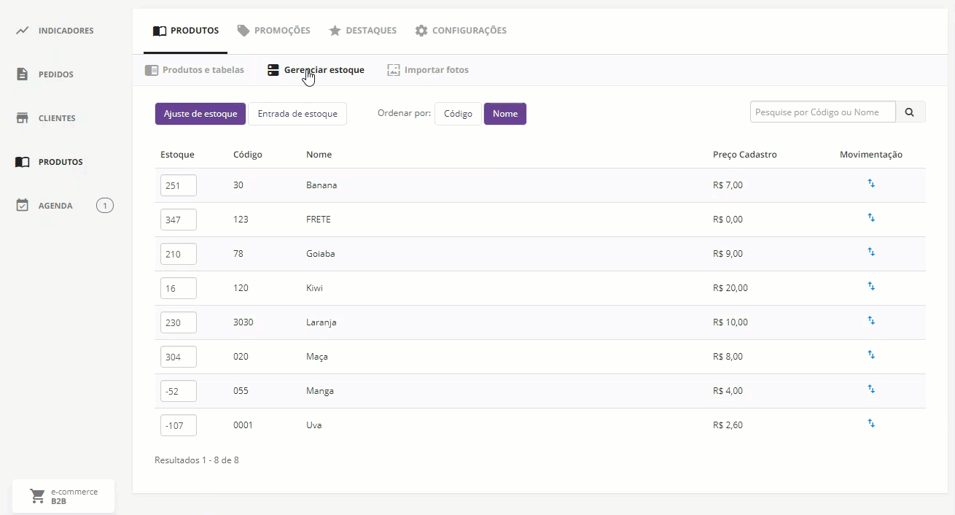This screenshot has width=955, height=515.
Task: Open stock movement icon for Kiwi
Action: [x=871, y=287]
